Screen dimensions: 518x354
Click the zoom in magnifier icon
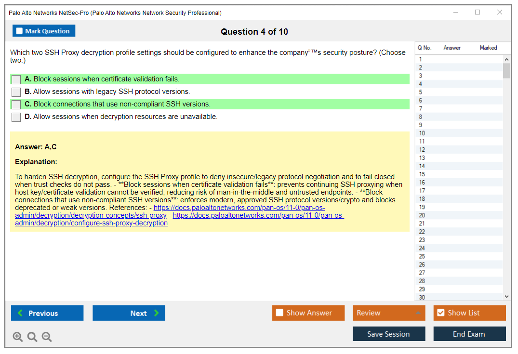[18, 337]
